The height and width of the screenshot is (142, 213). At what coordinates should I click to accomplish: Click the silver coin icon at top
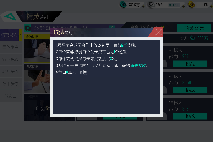point(151,5)
